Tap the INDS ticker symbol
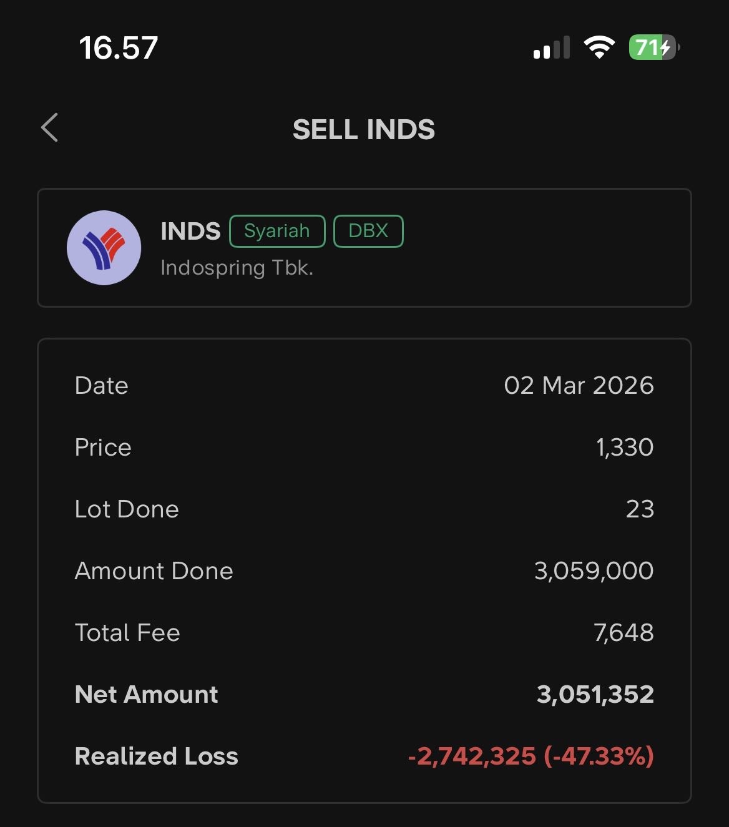The image size is (729, 827). tap(190, 232)
